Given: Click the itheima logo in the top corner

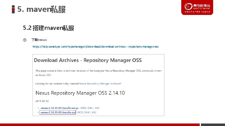Looking at the screenshot, I should coord(197,7).
